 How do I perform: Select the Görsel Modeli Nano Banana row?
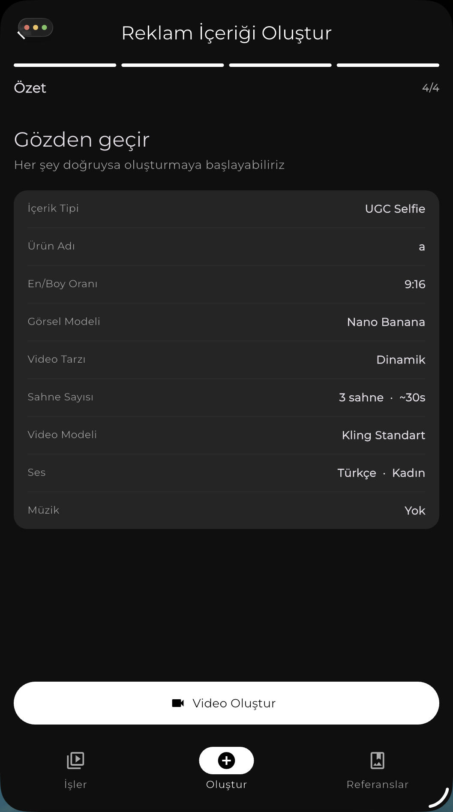point(226,322)
